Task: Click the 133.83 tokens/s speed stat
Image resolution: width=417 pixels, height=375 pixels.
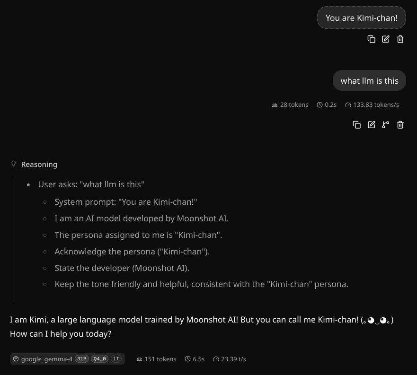Action: click(372, 105)
